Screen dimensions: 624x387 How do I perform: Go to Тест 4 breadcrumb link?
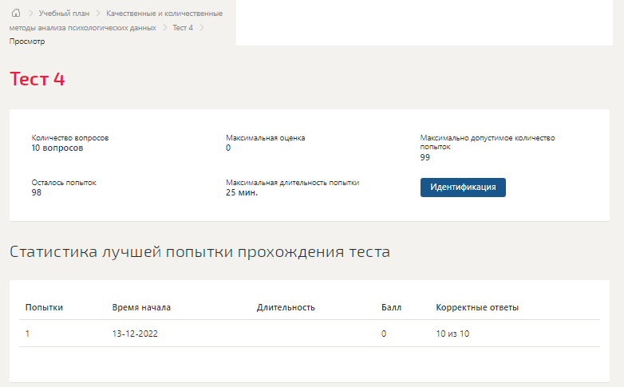(x=183, y=27)
